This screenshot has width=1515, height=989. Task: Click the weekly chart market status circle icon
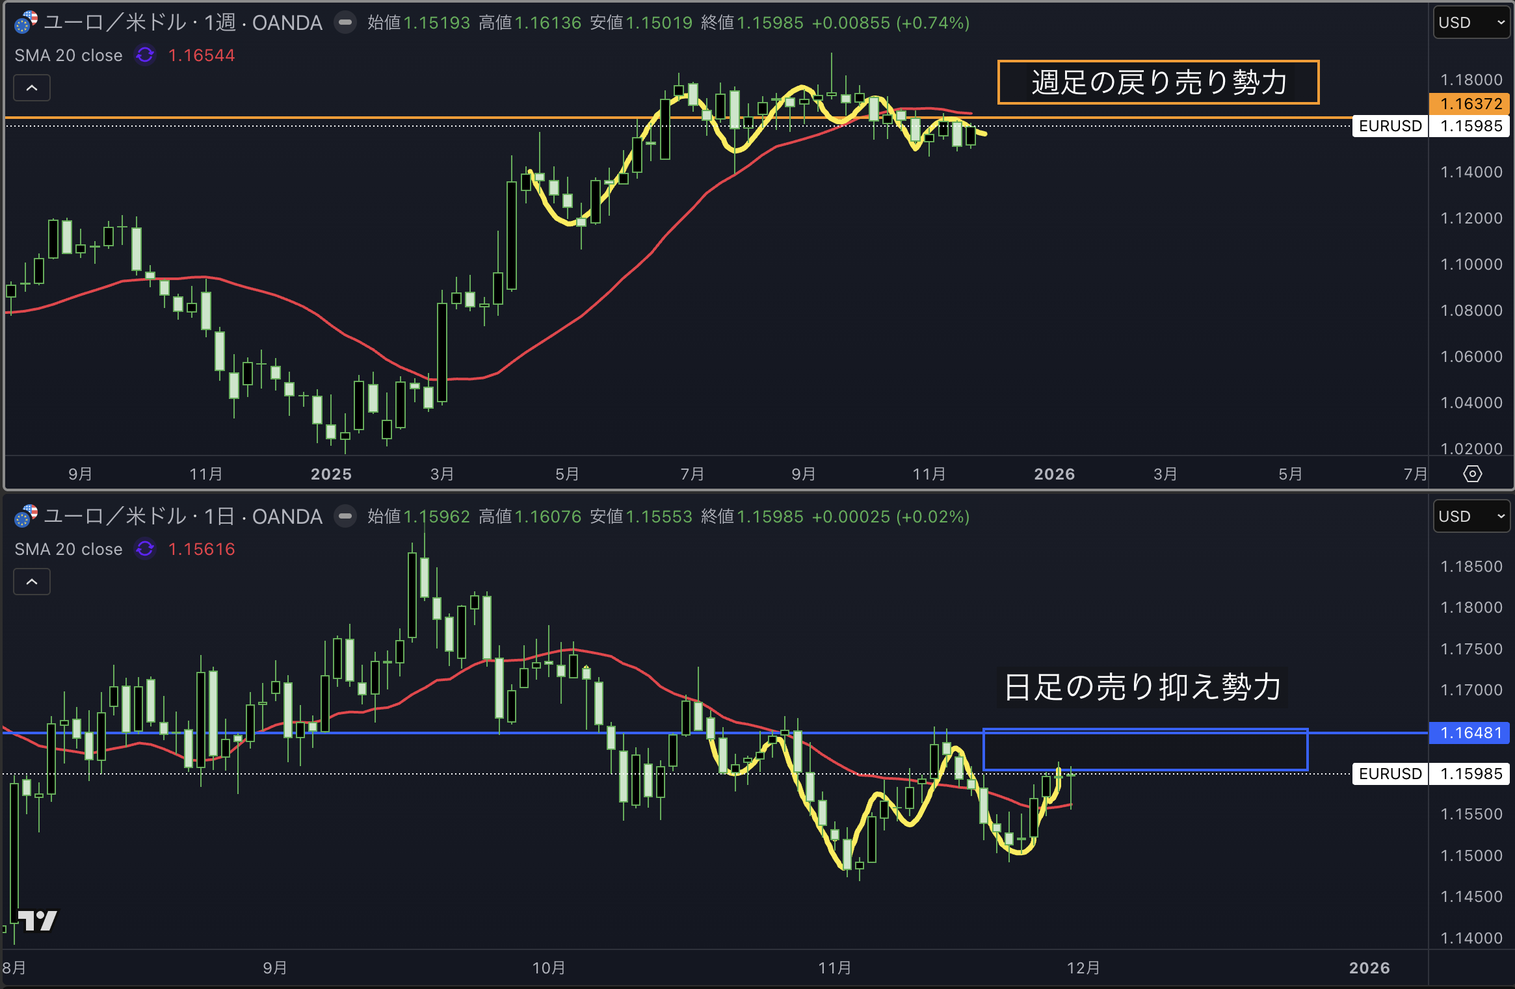(345, 23)
